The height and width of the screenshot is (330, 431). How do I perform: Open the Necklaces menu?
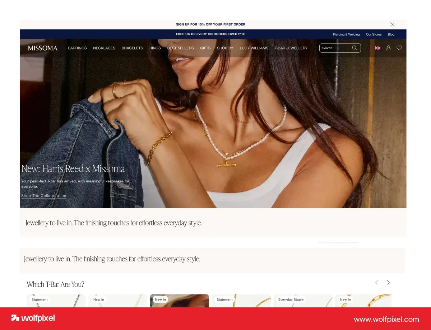pyautogui.click(x=104, y=48)
